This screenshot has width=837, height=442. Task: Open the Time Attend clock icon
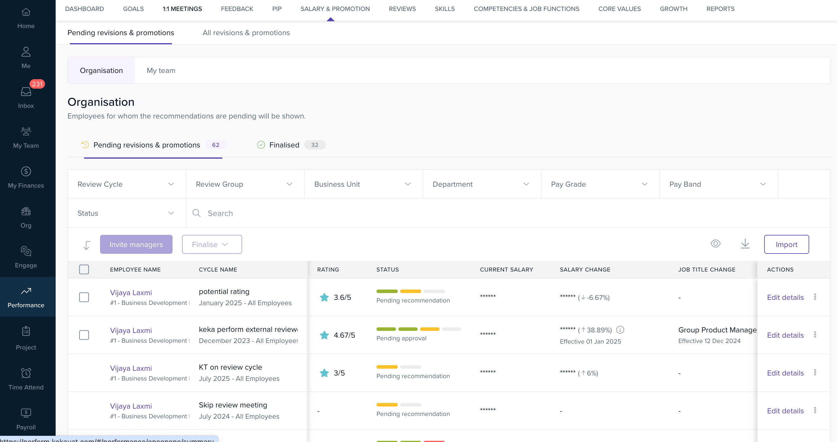tap(26, 373)
